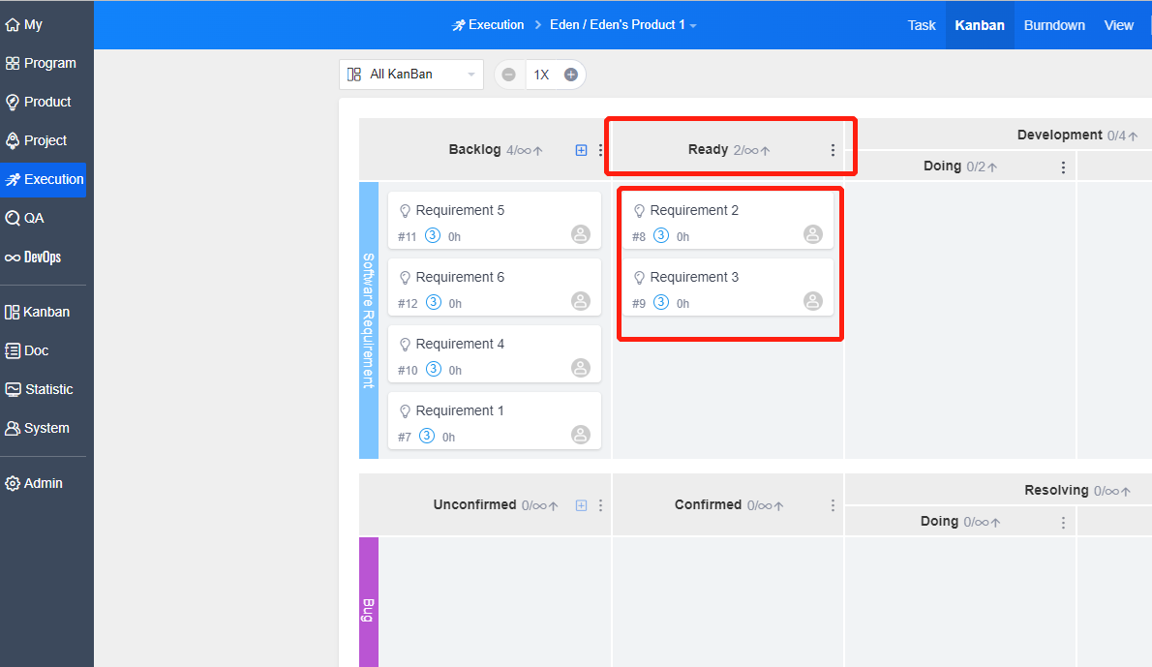1152x667 pixels.
Task: Click assignee avatar on Requirement 2 card
Action: (x=813, y=234)
